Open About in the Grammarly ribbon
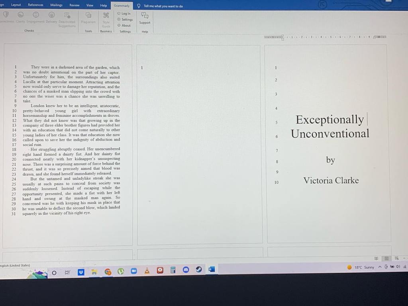 (x=124, y=25)
